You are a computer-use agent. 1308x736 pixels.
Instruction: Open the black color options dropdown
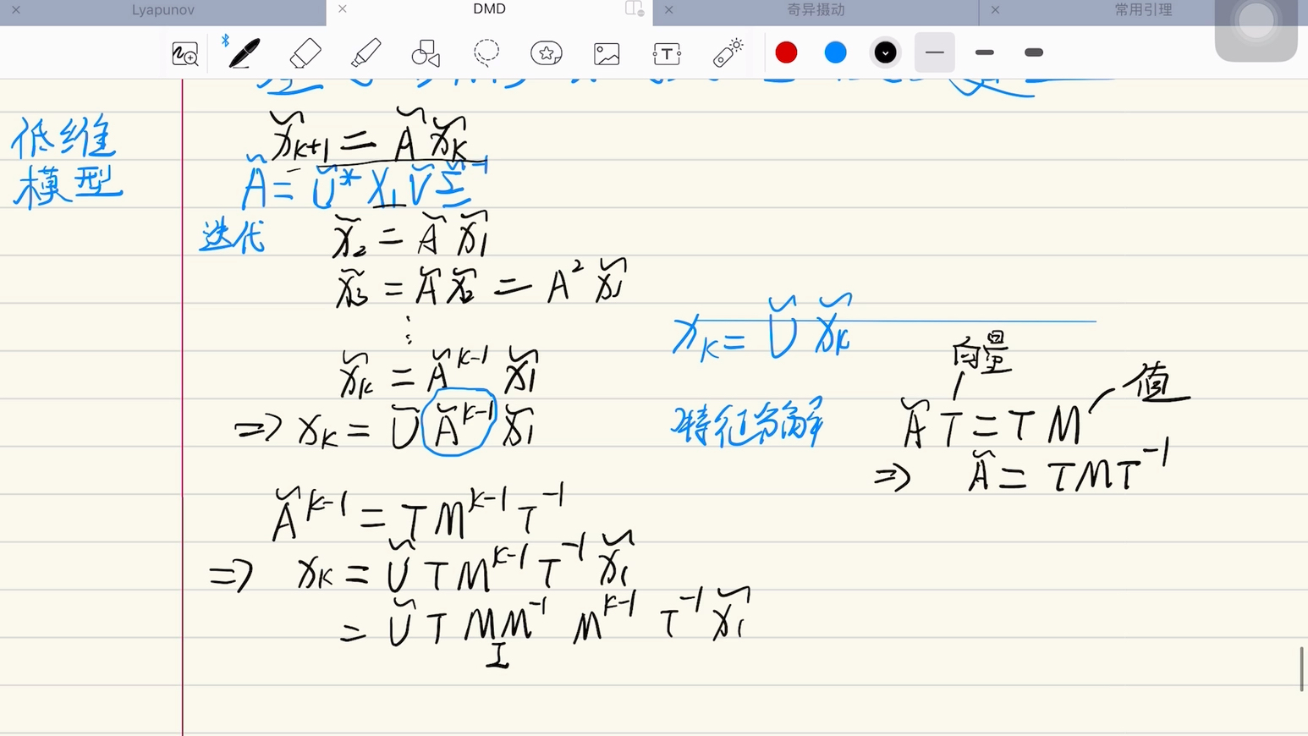tap(885, 52)
